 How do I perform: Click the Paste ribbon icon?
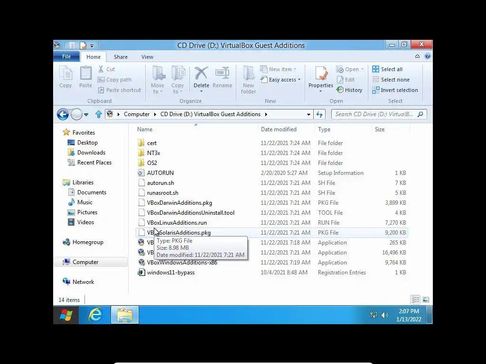click(85, 77)
